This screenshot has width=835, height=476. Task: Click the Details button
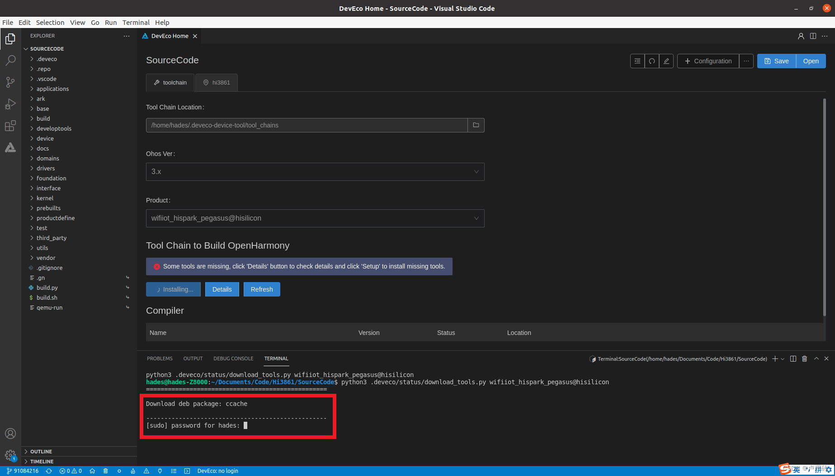[x=222, y=289]
